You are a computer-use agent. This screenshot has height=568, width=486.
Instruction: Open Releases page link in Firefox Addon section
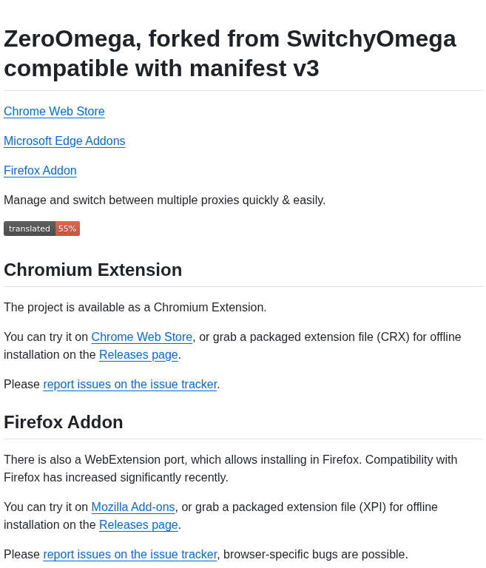pyautogui.click(x=138, y=525)
